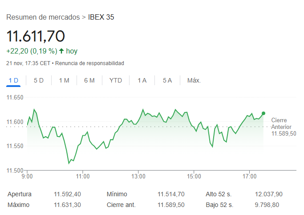Click the 13:00 label on the time axis
Image resolution: width=304 pixels, height=215 pixels.
click(138, 177)
